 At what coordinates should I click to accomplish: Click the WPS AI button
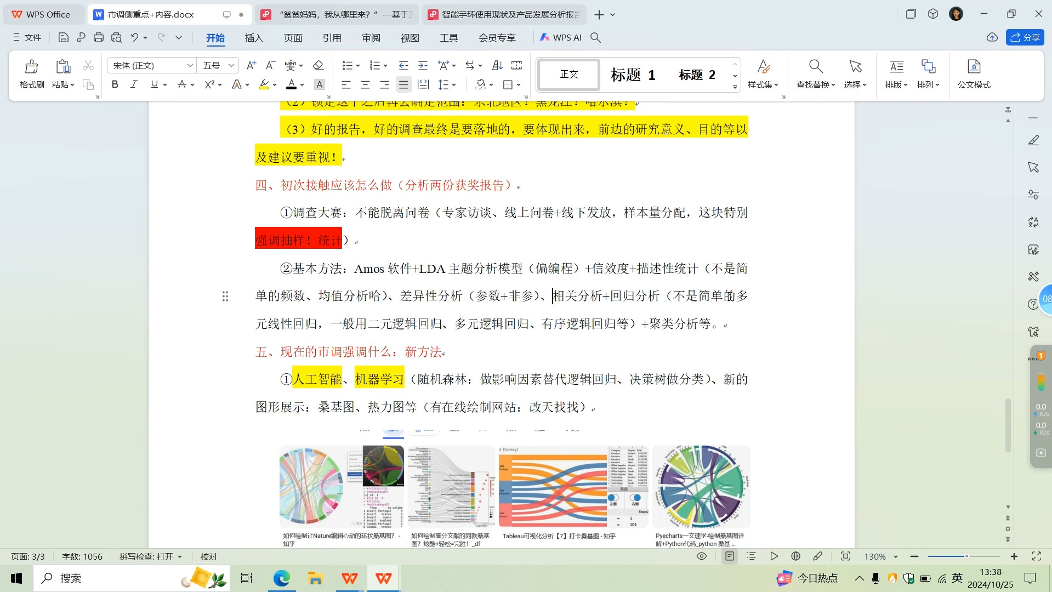561,37
